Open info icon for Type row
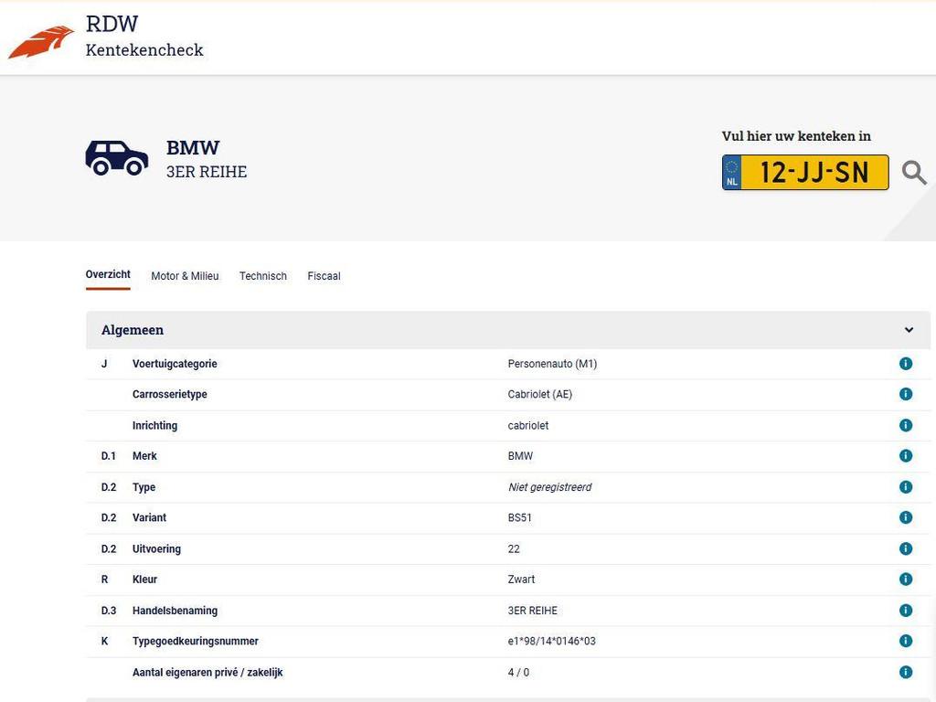Viewport: 936px width, 702px height. click(906, 487)
